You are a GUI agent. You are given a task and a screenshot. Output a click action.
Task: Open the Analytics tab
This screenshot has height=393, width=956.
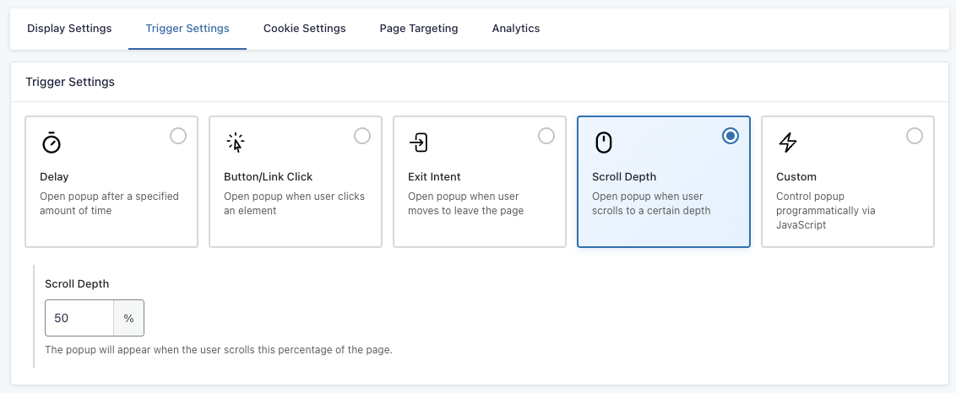pos(516,29)
